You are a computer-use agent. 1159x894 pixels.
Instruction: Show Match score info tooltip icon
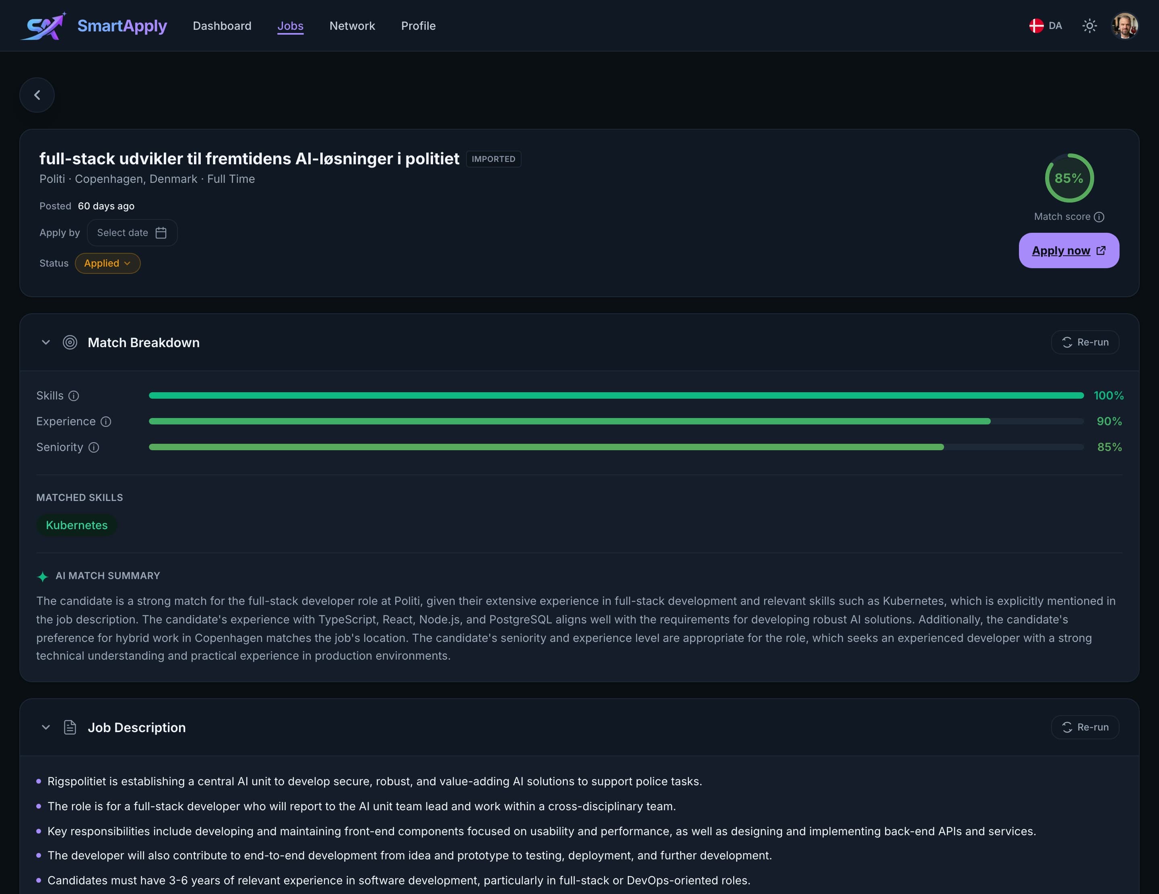click(x=1099, y=217)
